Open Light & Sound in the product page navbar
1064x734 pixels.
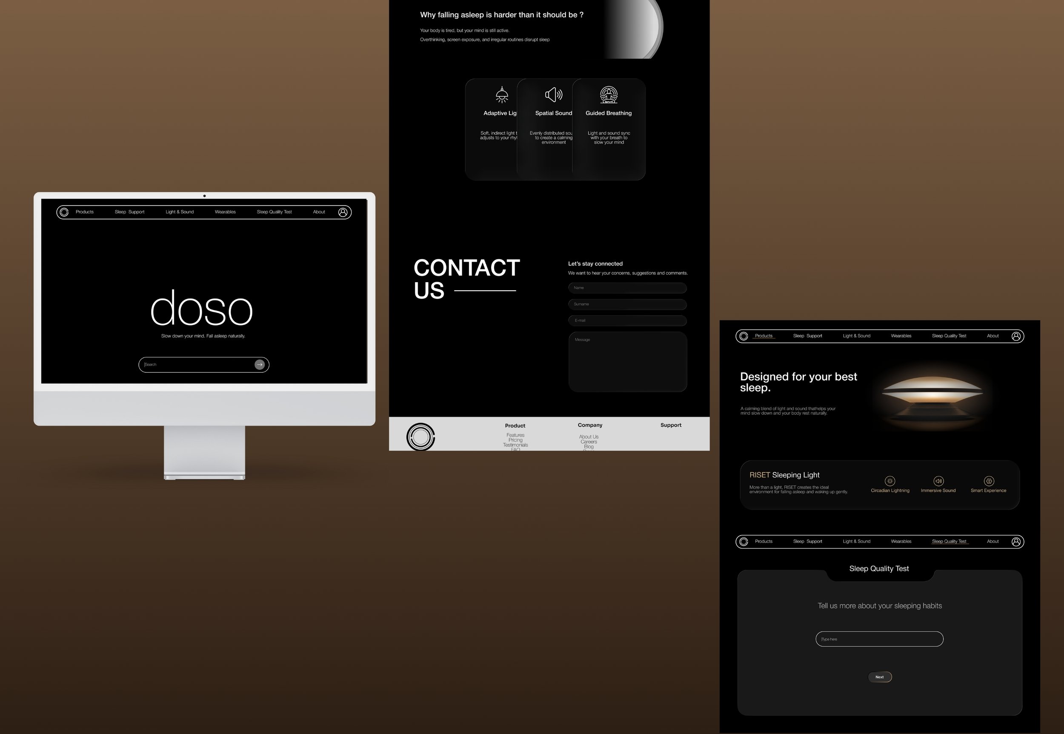coord(857,336)
